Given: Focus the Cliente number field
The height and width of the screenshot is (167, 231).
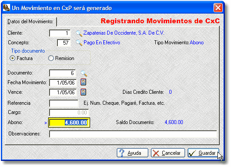Looking at the screenshot, I should click(x=60, y=33).
